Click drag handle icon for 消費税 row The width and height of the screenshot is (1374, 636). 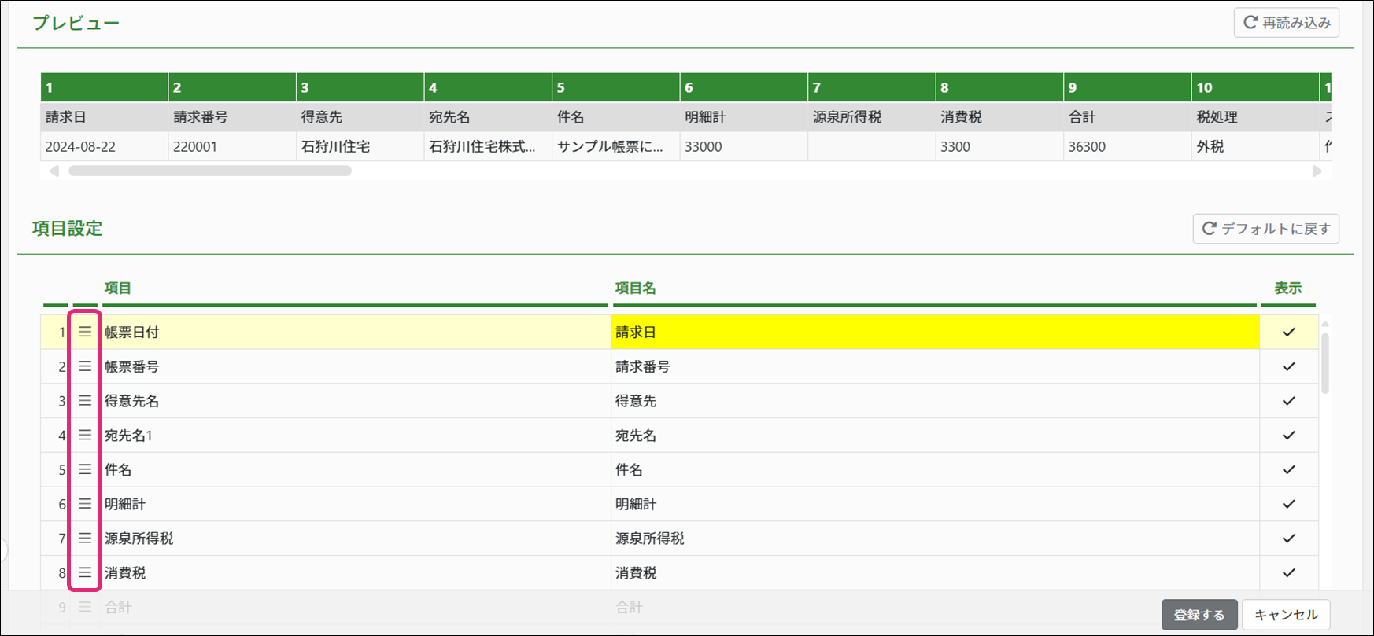[85, 573]
